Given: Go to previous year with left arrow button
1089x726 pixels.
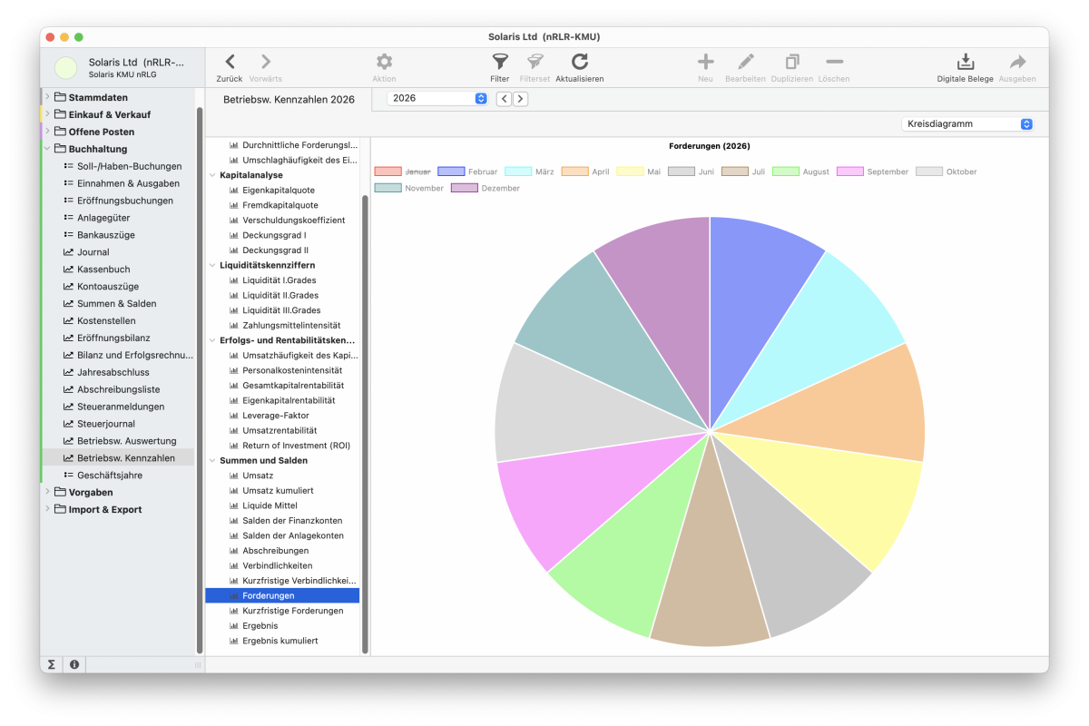Looking at the screenshot, I should click(x=504, y=99).
